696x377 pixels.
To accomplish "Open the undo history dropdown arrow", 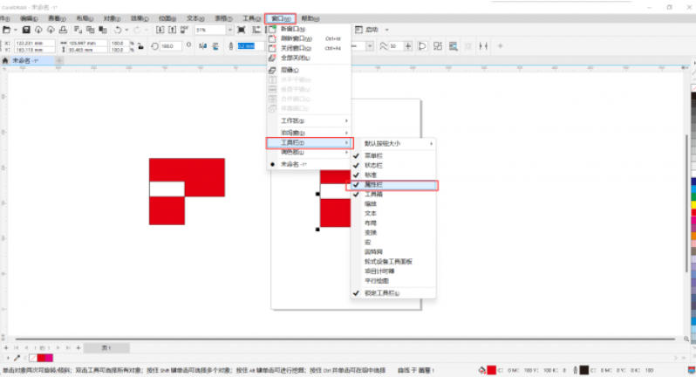I will click(x=126, y=30).
